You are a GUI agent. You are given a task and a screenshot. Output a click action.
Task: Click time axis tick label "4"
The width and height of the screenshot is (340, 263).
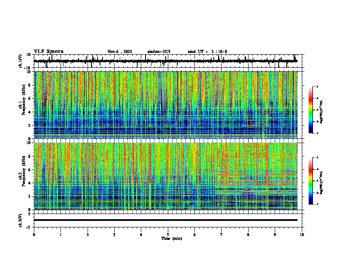click(141, 235)
